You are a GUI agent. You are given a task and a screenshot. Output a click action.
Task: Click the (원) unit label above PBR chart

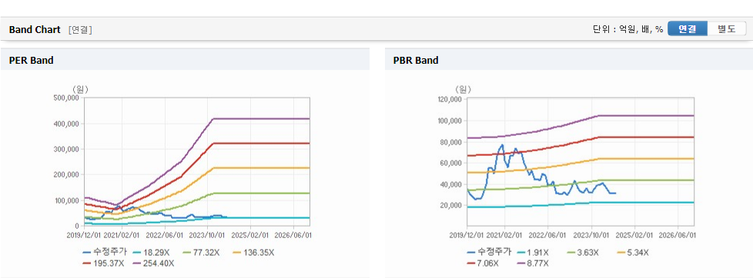tap(463, 89)
